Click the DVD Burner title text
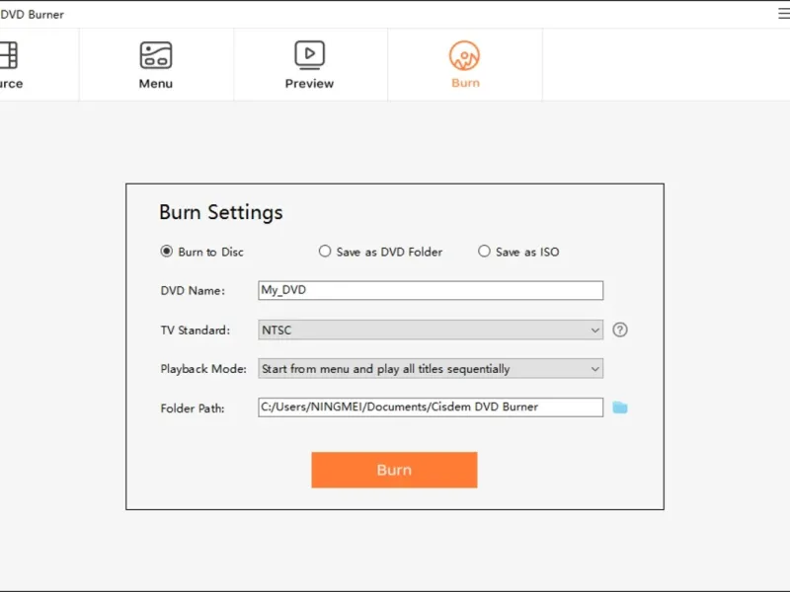790x592 pixels. 33,15
